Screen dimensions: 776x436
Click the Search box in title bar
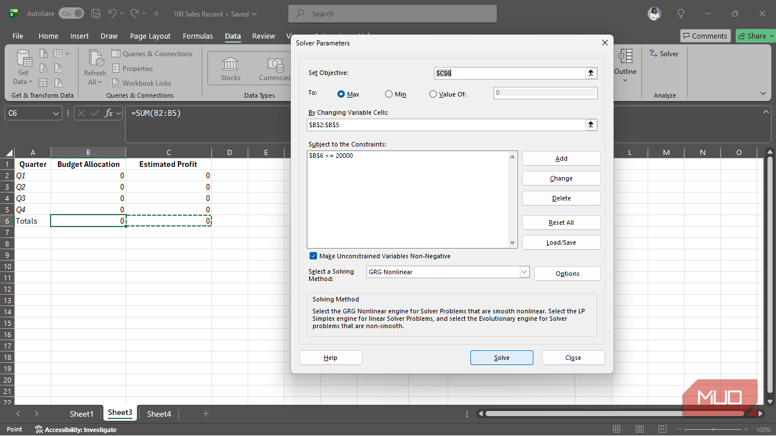point(393,14)
